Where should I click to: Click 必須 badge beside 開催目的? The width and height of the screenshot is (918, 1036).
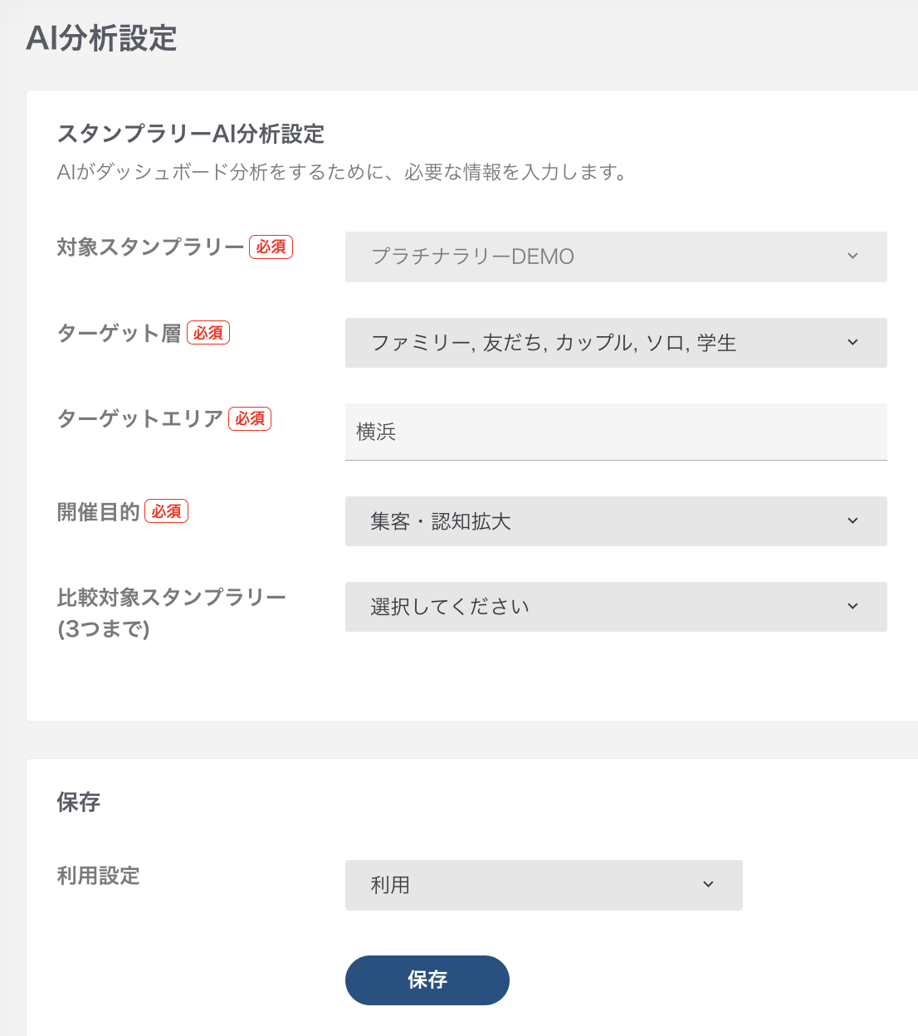pyautogui.click(x=167, y=511)
